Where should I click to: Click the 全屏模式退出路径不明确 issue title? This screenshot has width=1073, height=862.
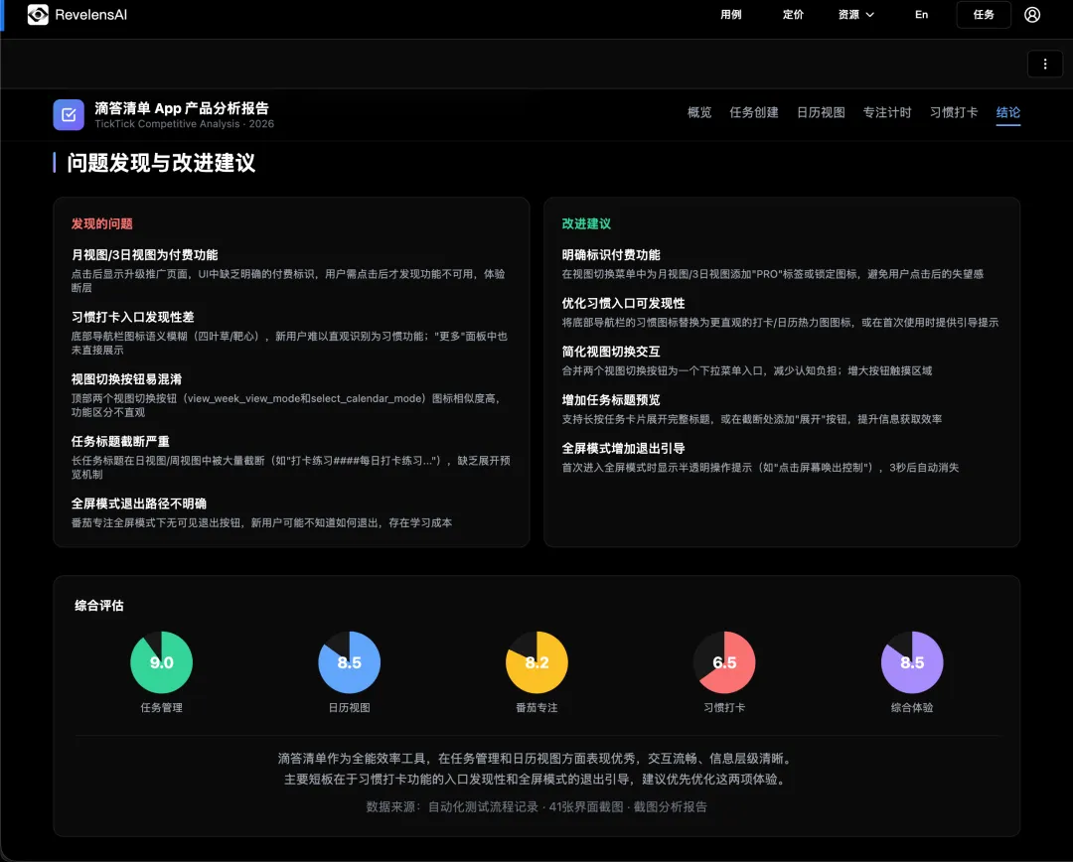click(x=139, y=503)
